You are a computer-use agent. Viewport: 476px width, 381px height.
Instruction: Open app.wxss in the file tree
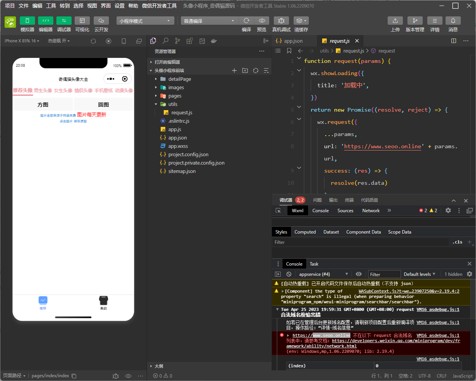pyautogui.click(x=178, y=146)
